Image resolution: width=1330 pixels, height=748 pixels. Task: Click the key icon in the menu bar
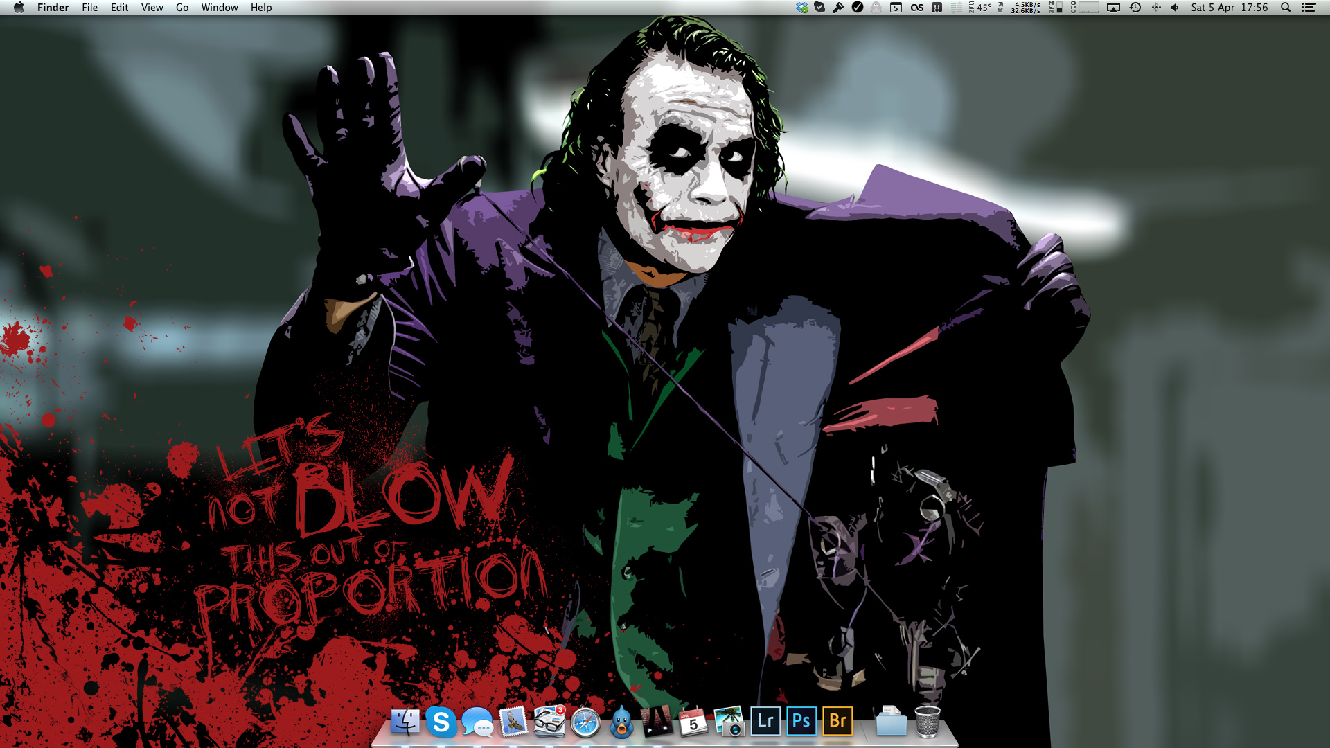coord(838,8)
